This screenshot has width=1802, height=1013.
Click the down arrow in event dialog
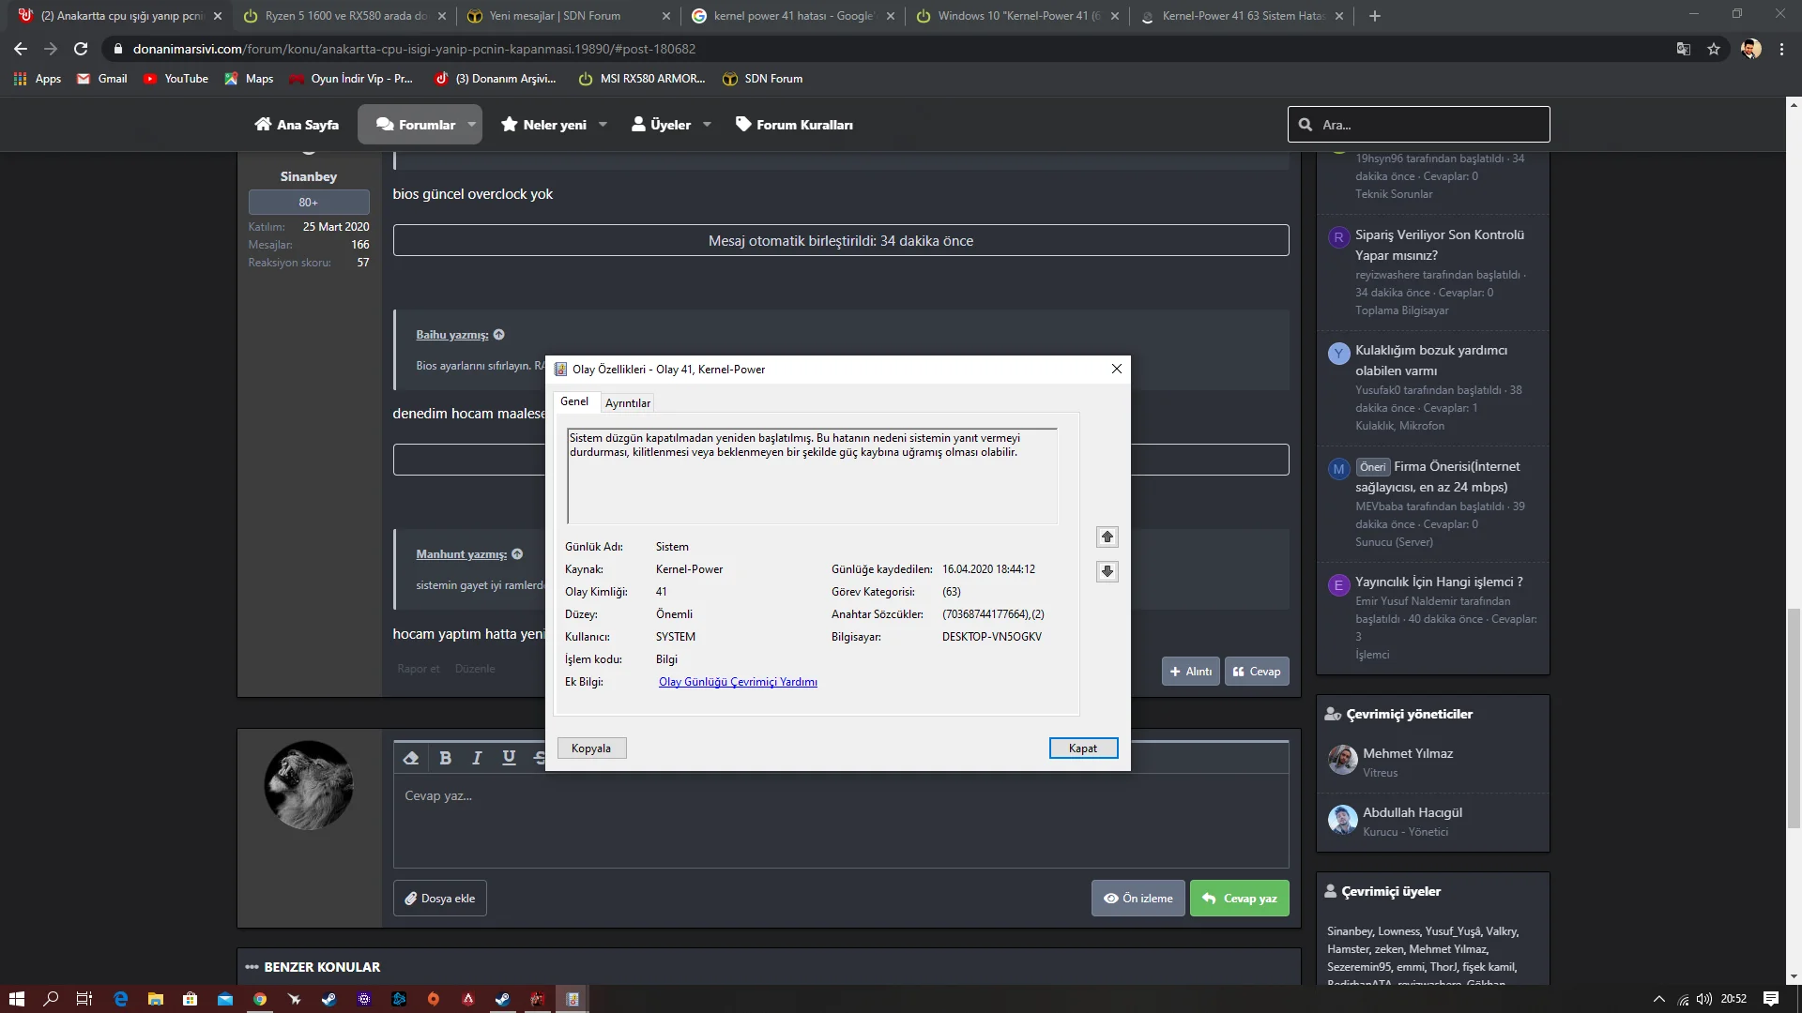(x=1107, y=571)
